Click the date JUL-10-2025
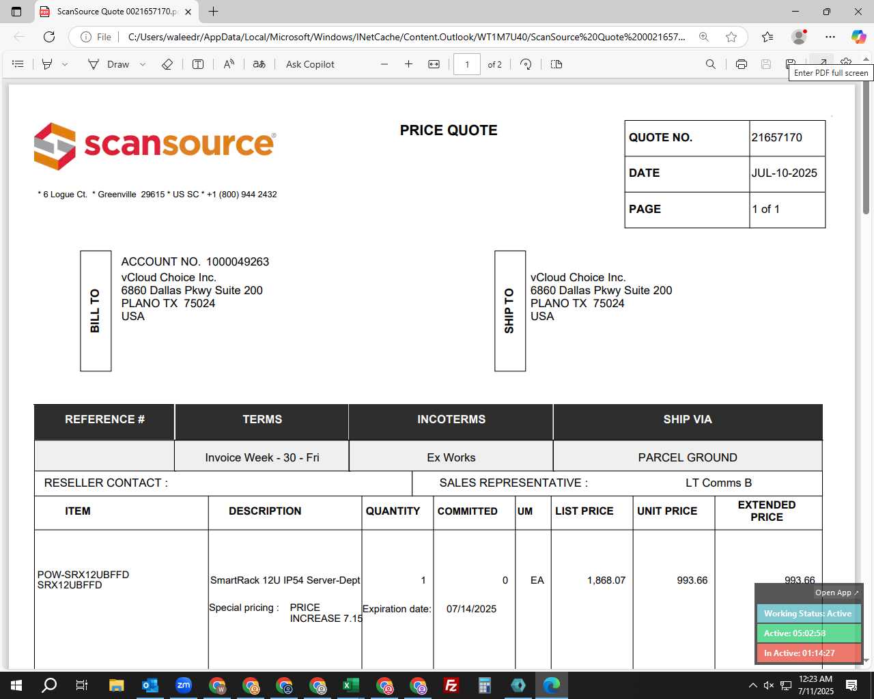 pos(784,173)
